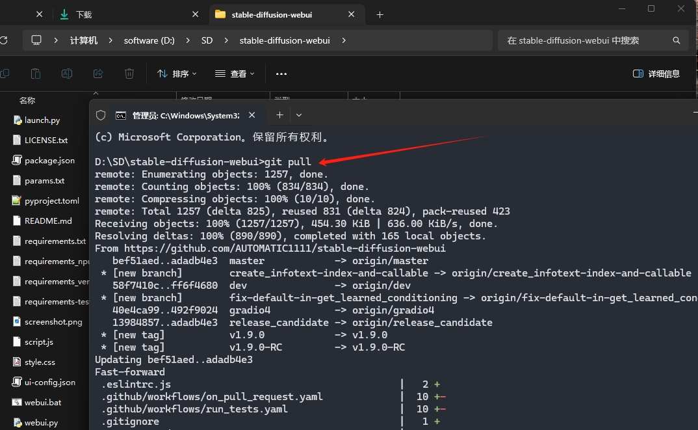
Task: Expand chevron after SD breadcrumb
Action: pos(226,40)
